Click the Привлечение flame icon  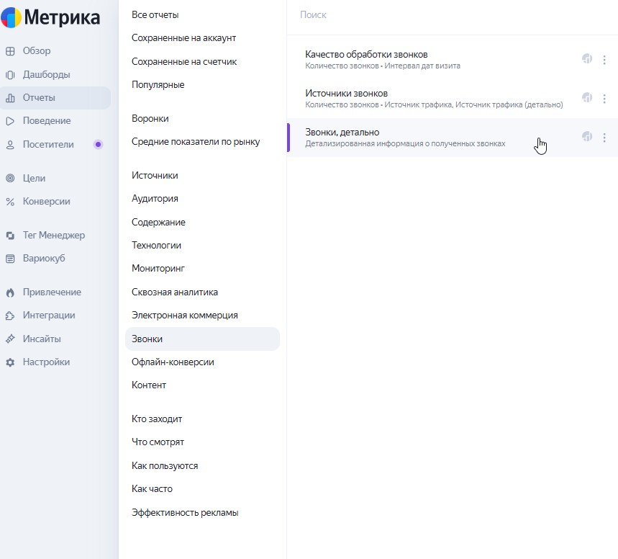[10, 292]
